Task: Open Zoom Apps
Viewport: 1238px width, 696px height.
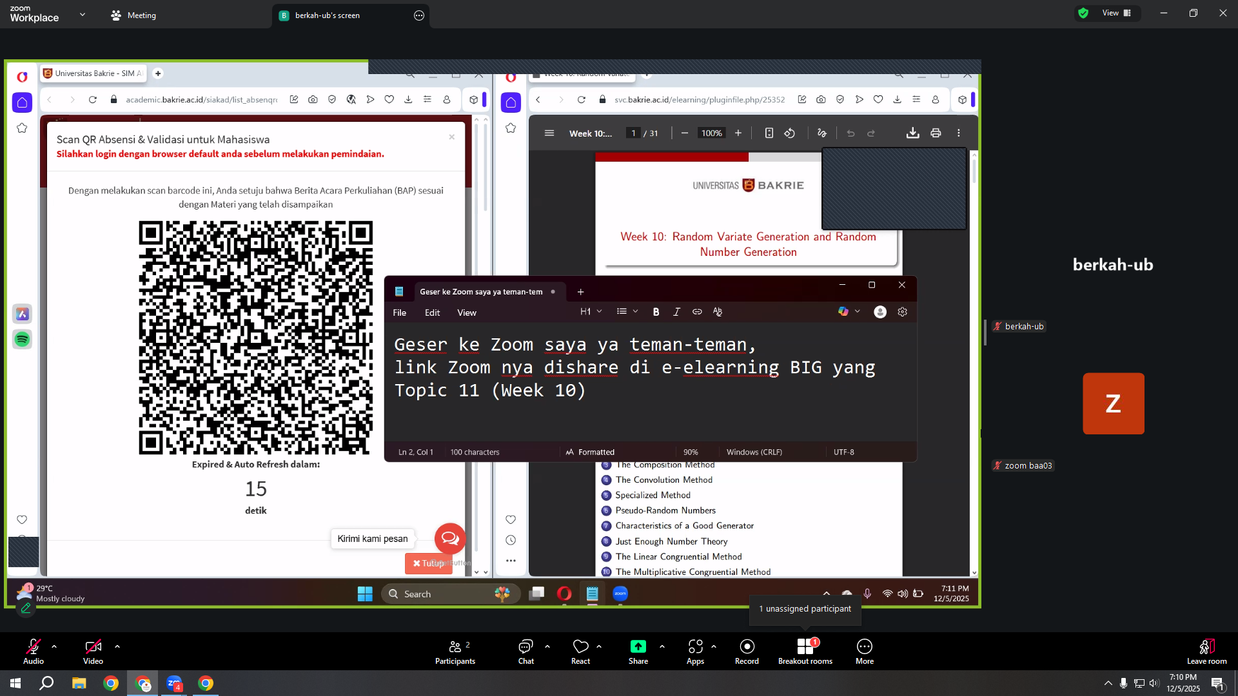Action: coord(695,651)
